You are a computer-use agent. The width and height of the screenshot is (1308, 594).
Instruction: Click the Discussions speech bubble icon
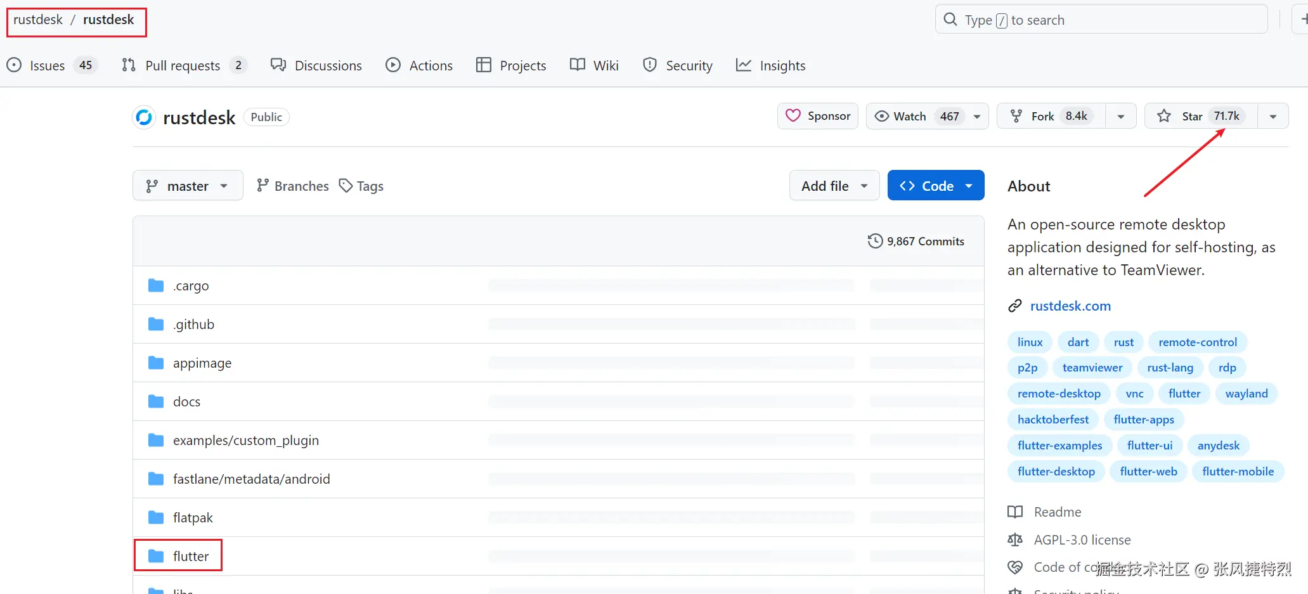(278, 65)
